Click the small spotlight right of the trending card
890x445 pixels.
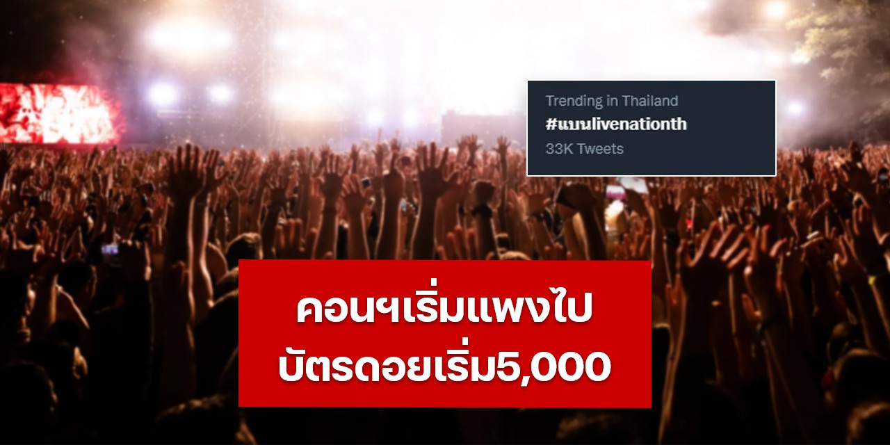tap(795, 108)
